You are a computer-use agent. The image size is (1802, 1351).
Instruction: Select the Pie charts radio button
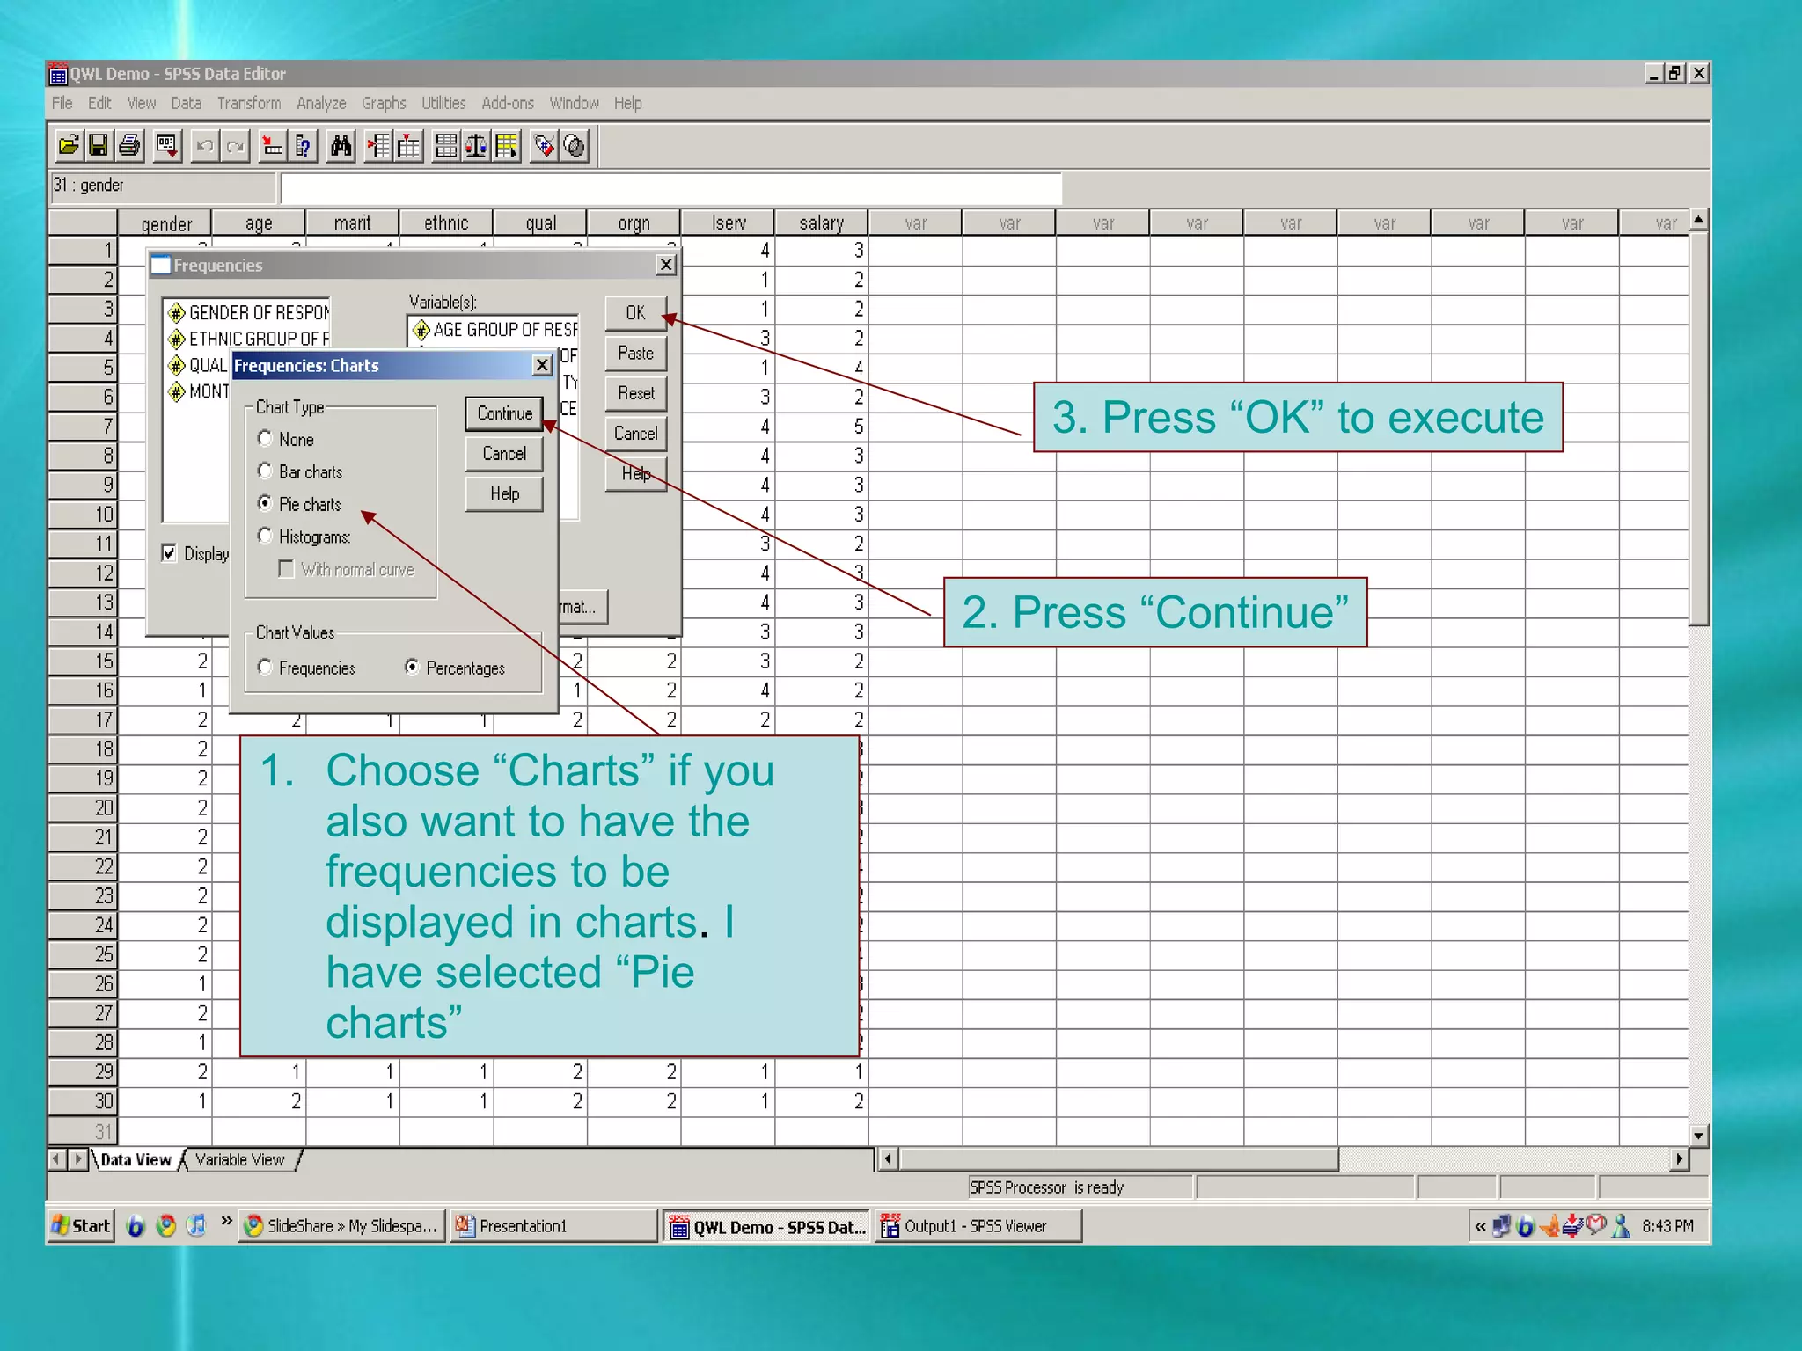coord(265,503)
